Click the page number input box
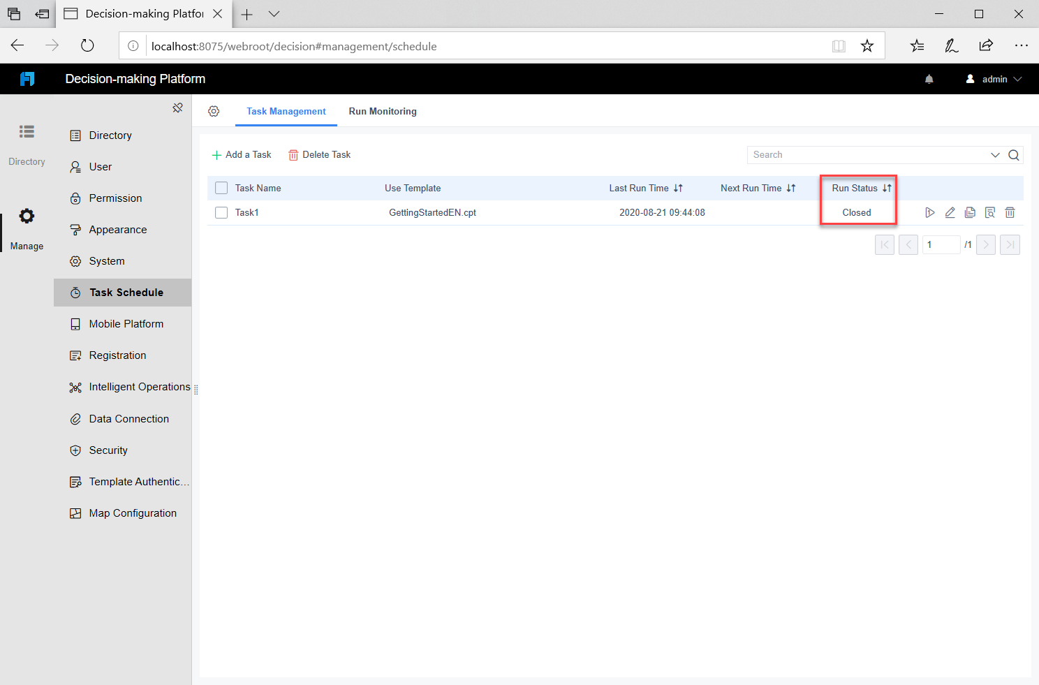 click(941, 244)
